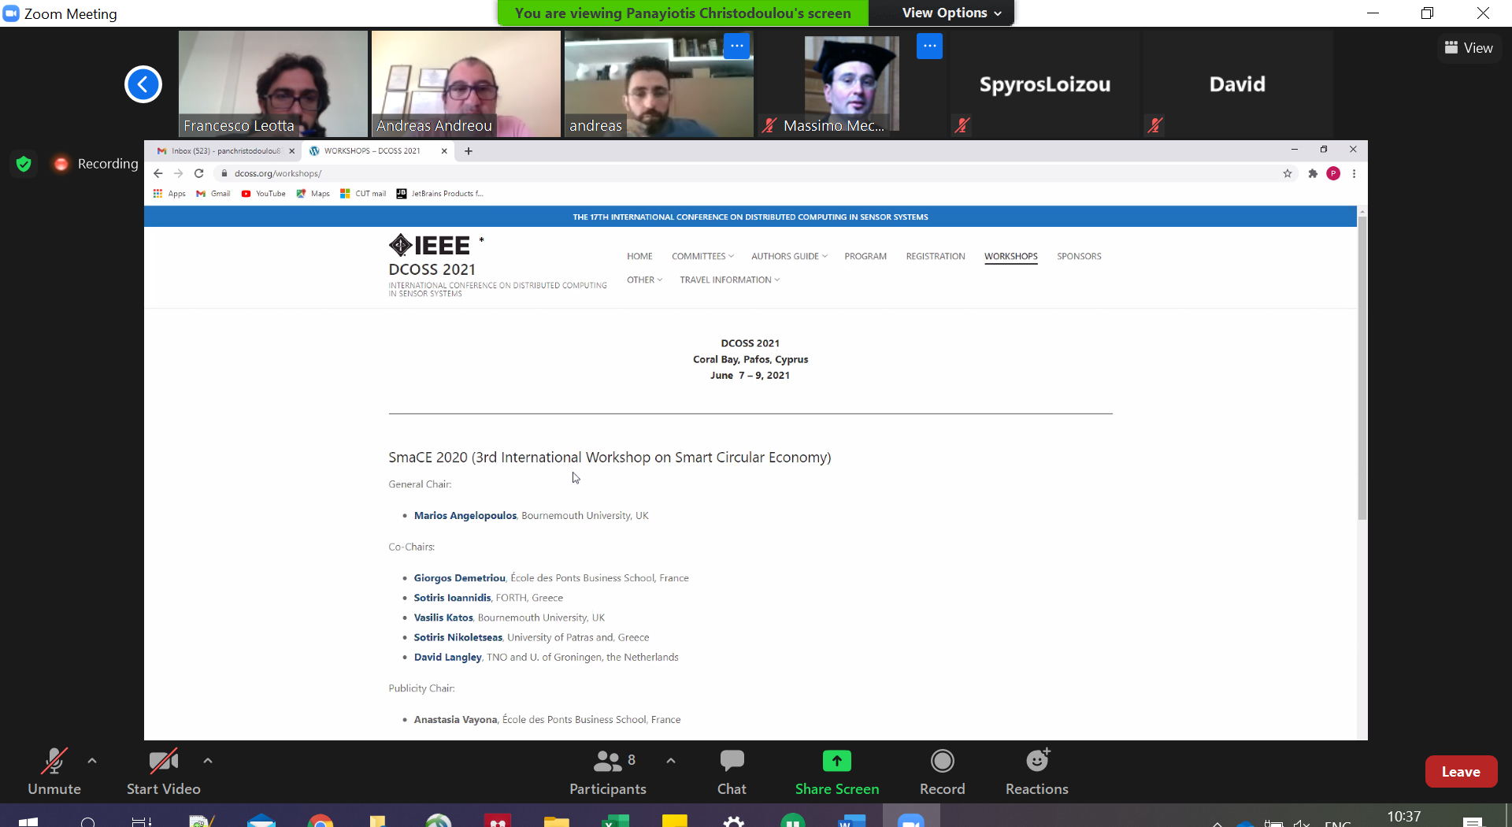This screenshot has width=1512, height=827.
Task: Expand the arrow next to Participants
Action: [671, 761]
